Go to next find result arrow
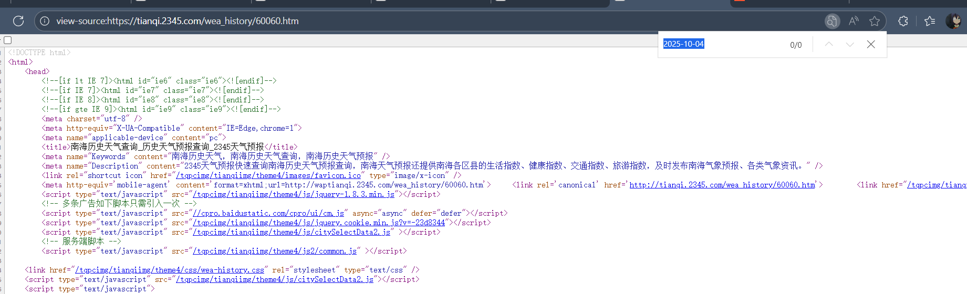The height and width of the screenshot is (294, 967). coord(850,44)
